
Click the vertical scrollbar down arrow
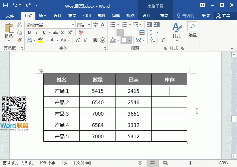pyautogui.click(x=234, y=156)
